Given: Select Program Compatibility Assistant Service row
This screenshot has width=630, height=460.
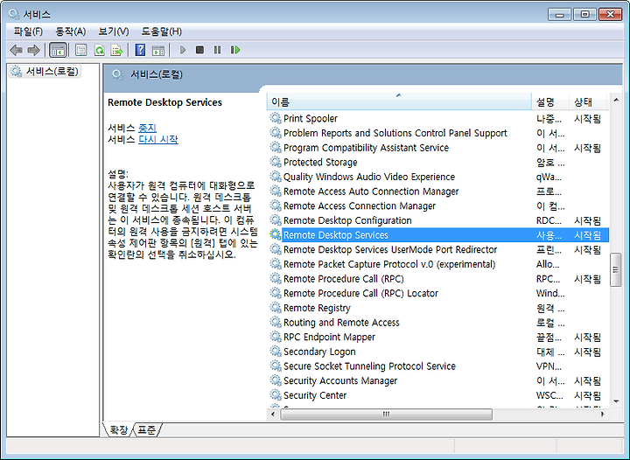Looking at the screenshot, I should [438, 147].
